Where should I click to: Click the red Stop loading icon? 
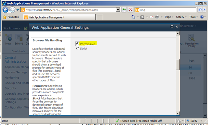131,10
